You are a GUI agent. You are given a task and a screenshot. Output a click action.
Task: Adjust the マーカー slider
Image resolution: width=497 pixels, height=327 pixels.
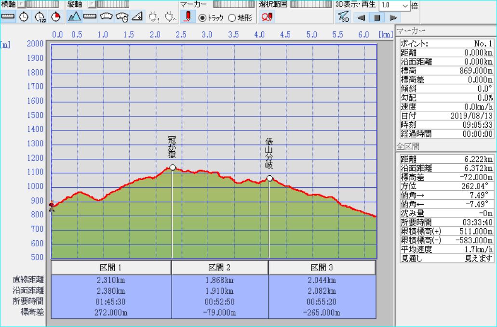click(234, 4)
